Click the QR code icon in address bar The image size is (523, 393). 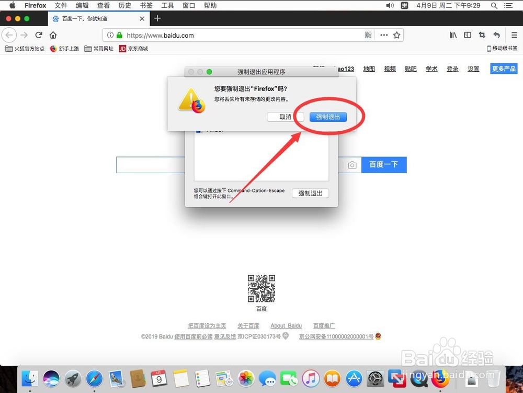(368, 35)
